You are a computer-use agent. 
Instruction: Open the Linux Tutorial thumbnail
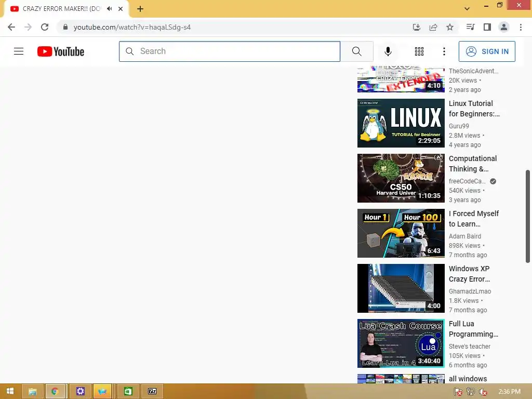point(401,123)
